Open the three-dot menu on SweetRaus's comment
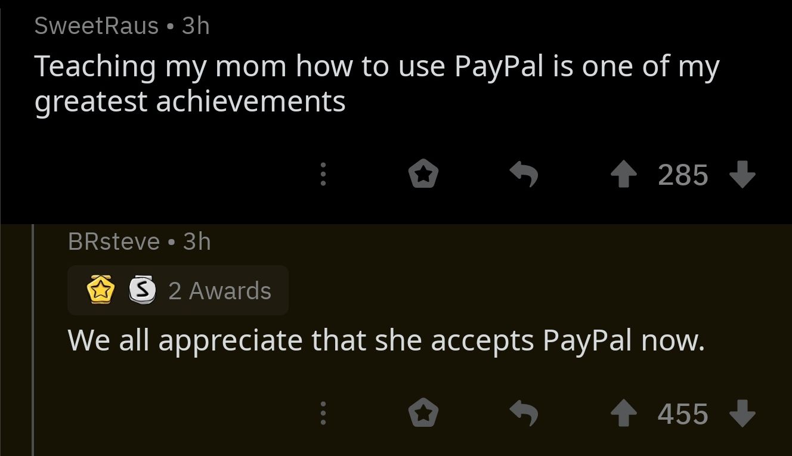The height and width of the screenshot is (456, 792). (323, 175)
